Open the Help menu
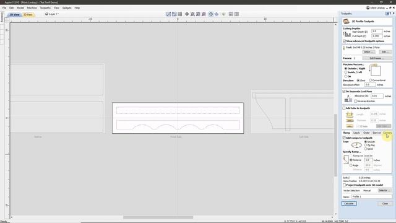This screenshot has height=223, width=396. tap(77, 8)
